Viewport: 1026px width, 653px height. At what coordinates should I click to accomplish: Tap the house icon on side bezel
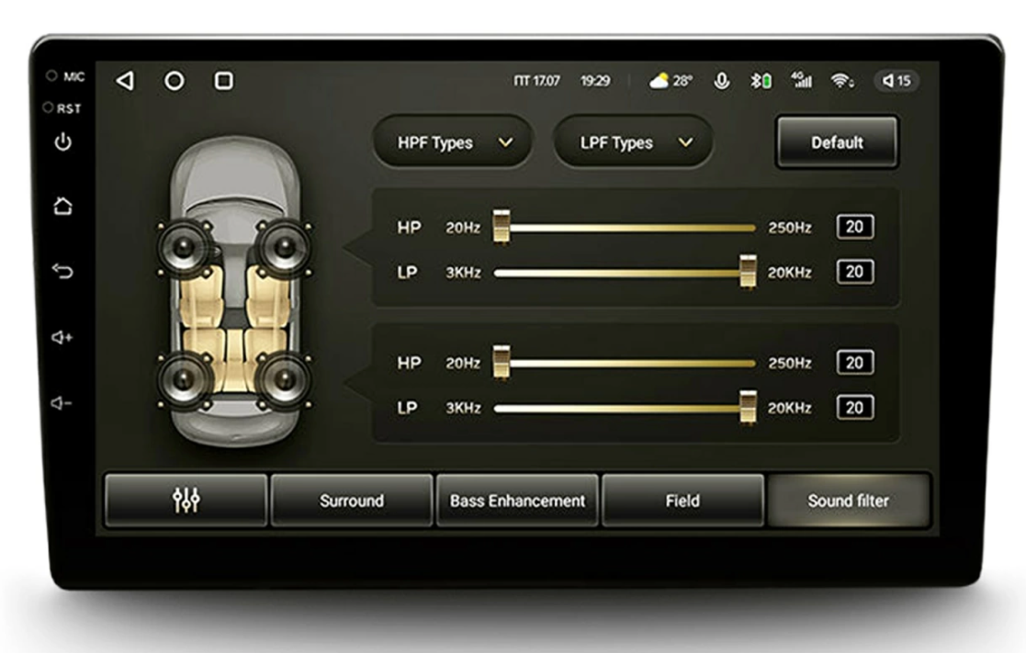point(62,206)
